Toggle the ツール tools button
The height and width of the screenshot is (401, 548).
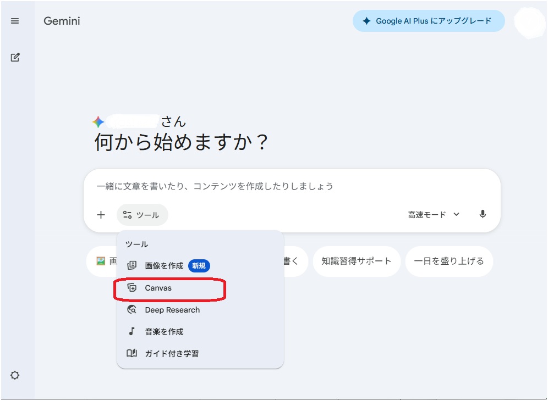coord(142,215)
